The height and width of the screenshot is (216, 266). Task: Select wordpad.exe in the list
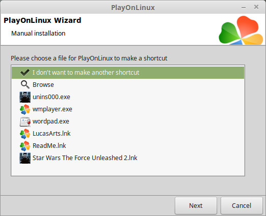[x=128, y=121]
